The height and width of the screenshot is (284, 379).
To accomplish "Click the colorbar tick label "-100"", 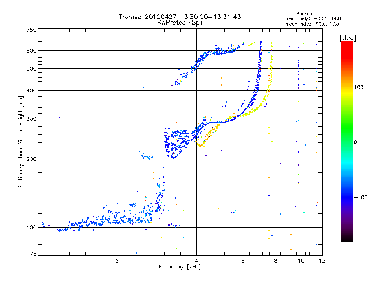I will click(361, 197).
